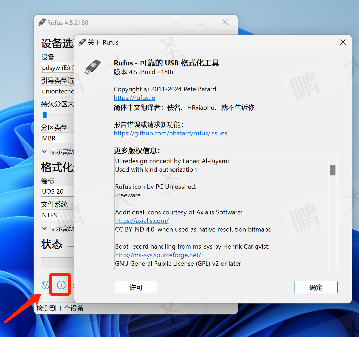Click the Additional icons courtesy of Axialis line
This screenshot has width=359, height=337.
point(179,212)
